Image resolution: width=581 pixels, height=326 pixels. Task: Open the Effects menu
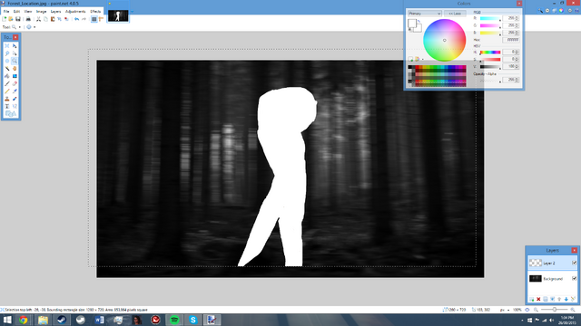[x=95, y=12]
